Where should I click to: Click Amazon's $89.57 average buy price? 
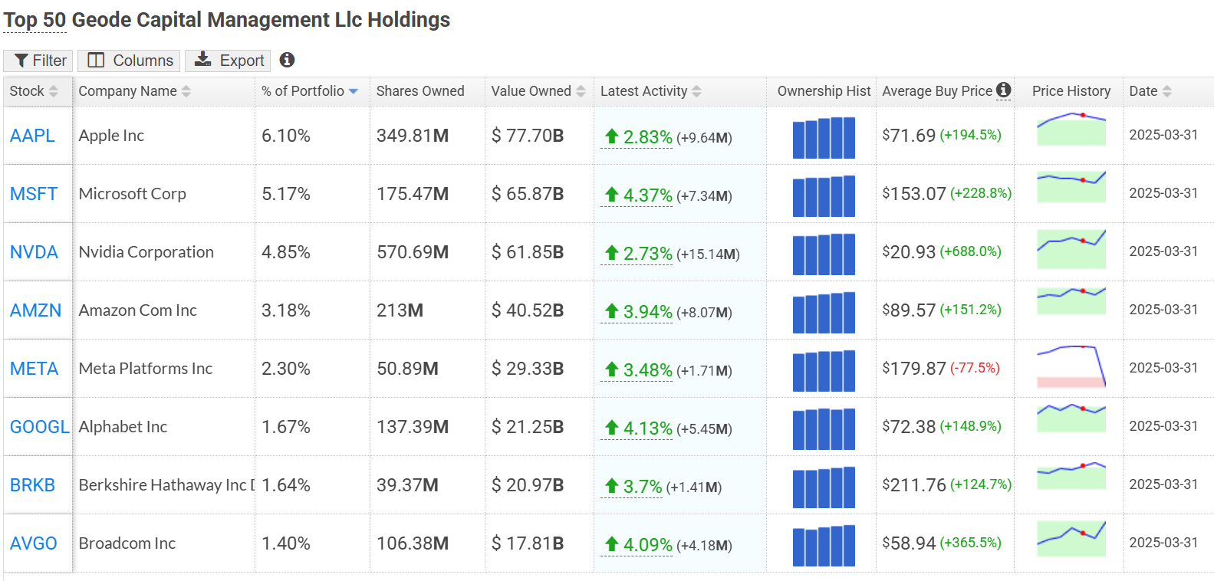909,310
